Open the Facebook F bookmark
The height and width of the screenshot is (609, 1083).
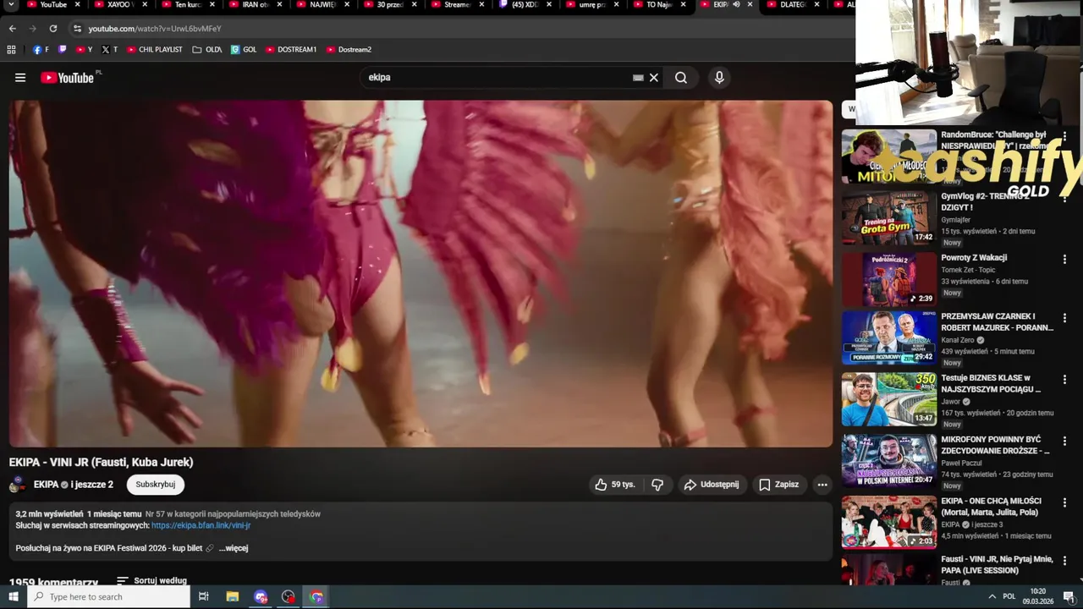click(41, 50)
